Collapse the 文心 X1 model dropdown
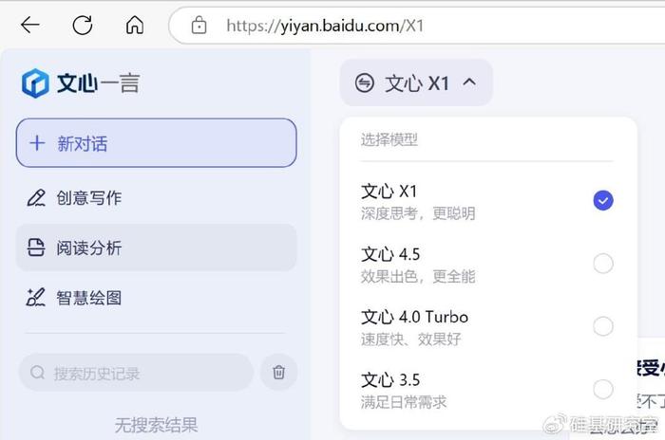Image resolution: width=665 pixels, height=440 pixels. pos(416,82)
